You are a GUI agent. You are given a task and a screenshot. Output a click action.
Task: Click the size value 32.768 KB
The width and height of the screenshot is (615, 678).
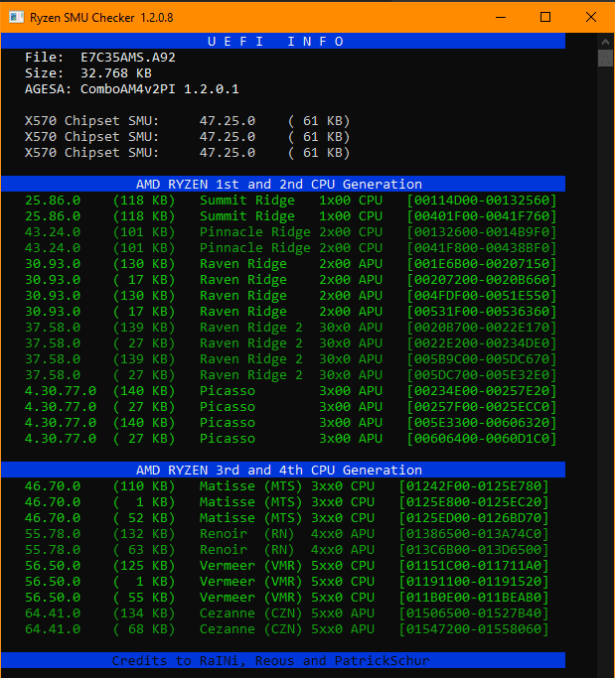coord(116,73)
